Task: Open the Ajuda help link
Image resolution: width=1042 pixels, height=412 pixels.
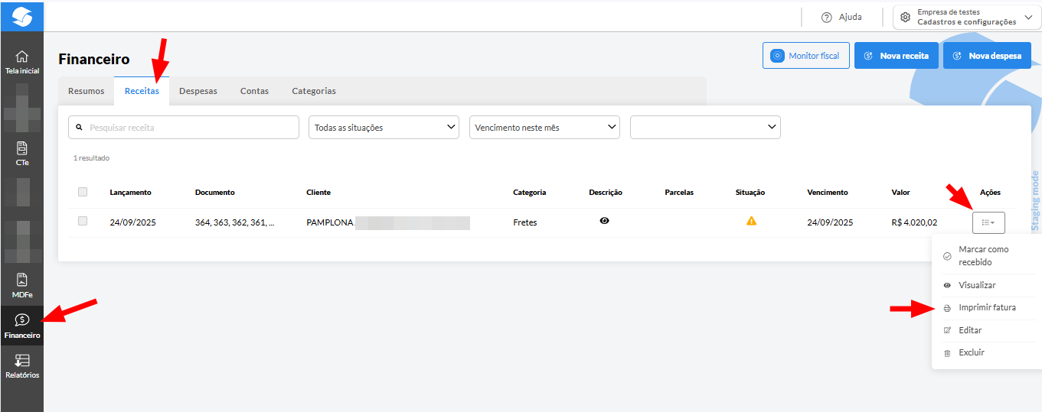Action: tap(841, 17)
